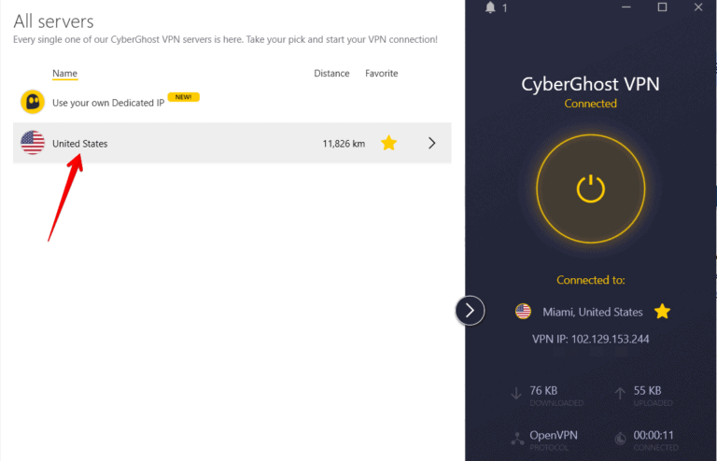This screenshot has width=717, height=461.
Task: Click the notification bell icon
Action: click(x=491, y=7)
